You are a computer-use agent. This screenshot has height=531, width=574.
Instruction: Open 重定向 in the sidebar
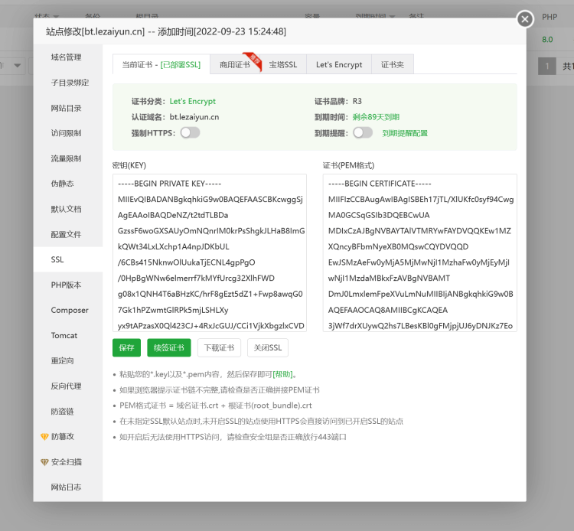point(68,360)
